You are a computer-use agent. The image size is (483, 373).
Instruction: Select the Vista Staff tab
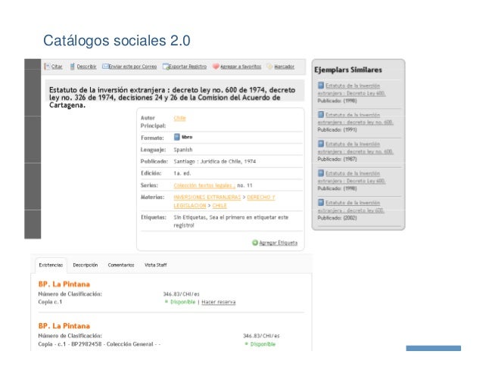(156, 265)
